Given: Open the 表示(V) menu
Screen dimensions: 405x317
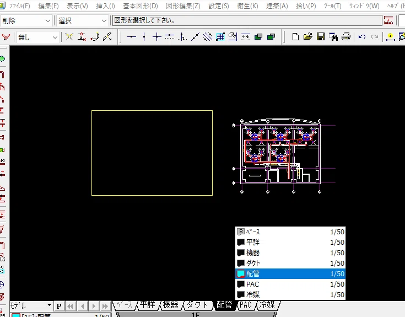Looking at the screenshot, I should 77,6.
